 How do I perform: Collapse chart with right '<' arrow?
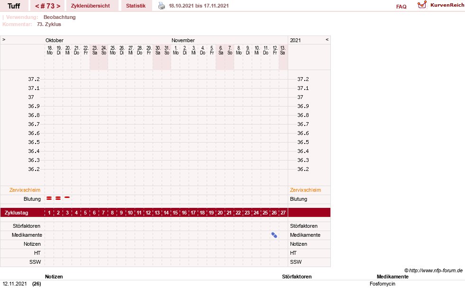327,39
